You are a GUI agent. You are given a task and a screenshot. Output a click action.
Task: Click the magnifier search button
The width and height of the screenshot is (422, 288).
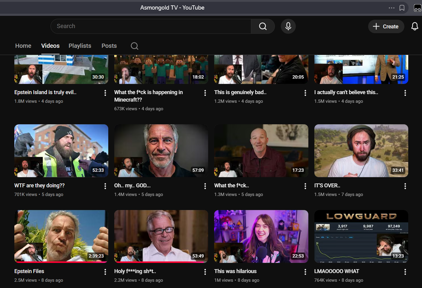pyautogui.click(x=263, y=26)
